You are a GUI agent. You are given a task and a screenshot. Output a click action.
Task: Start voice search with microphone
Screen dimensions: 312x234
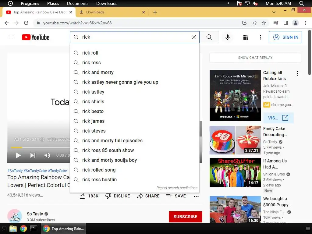pyautogui.click(x=227, y=37)
